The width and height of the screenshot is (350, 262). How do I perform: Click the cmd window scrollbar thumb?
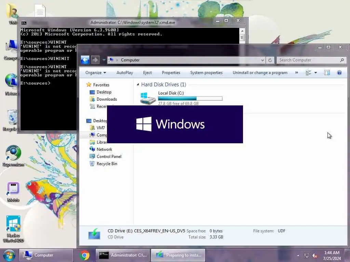pos(242,38)
